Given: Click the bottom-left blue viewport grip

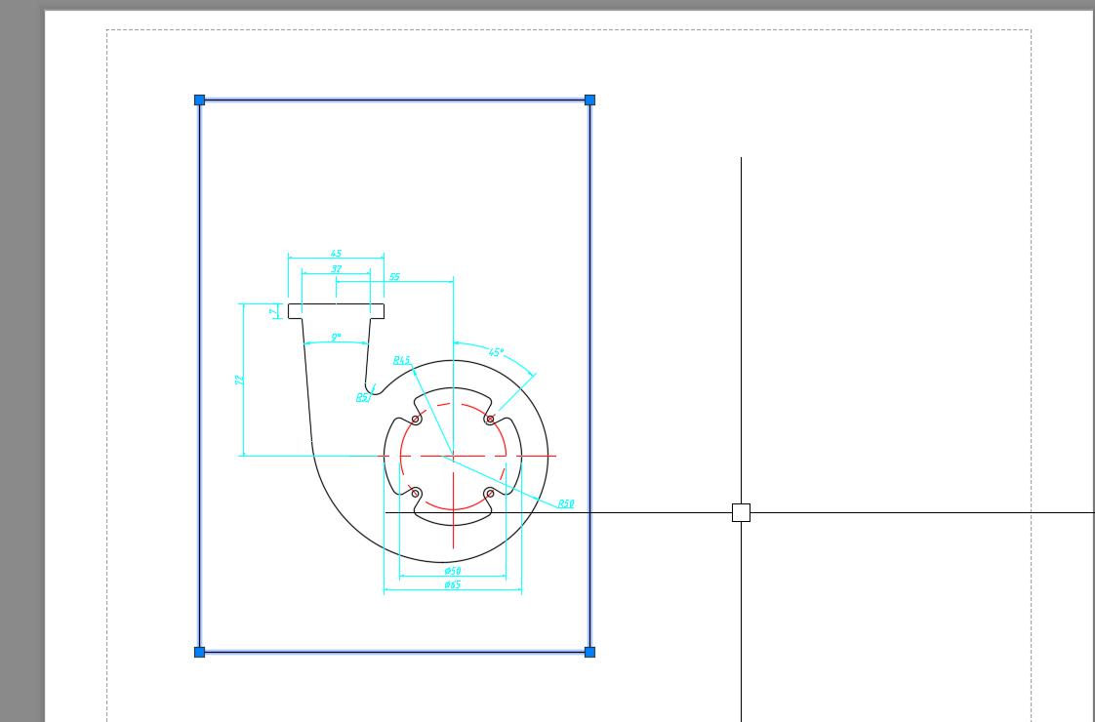Looking at the screenshot, I should [x=199, y=652].
